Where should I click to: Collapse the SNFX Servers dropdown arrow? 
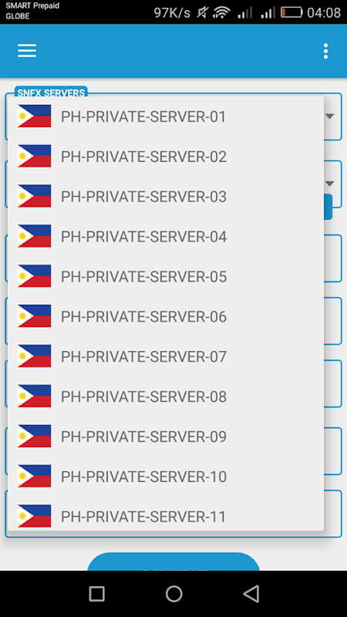[330, 116]
